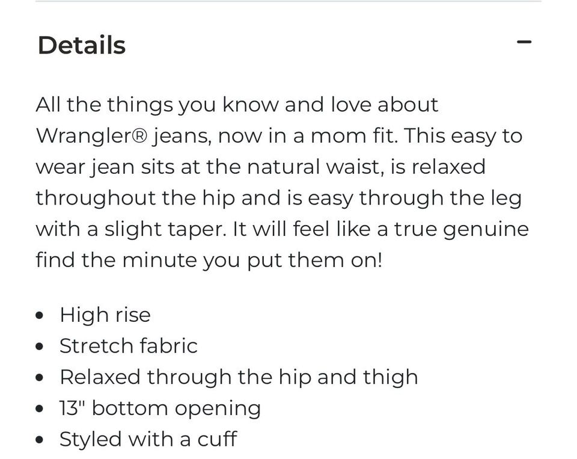Click the bullet before 13" bottom opening
This screenshot has height=459, width=577.
pyautogui.click(x=40, y=409)
